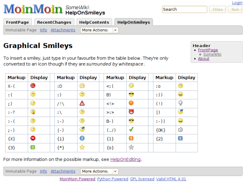246x184 pixels.
Task: Click the blue info icon
Action: tap(82, 138)
